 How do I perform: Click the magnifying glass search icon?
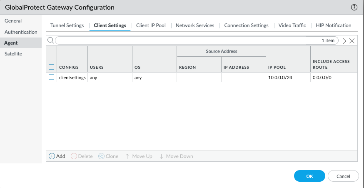[50, 40]
